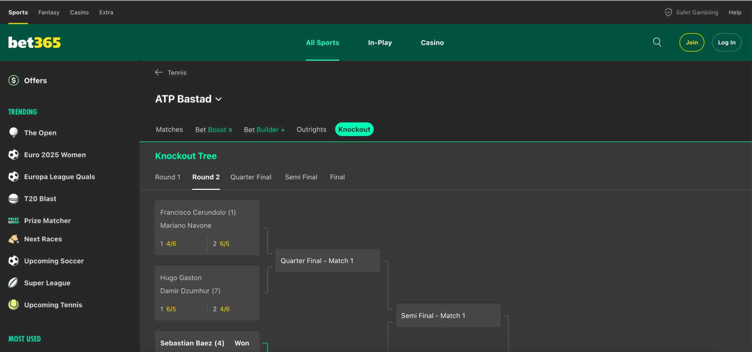Show Round 2 of knockout tree

pos(206,177)
